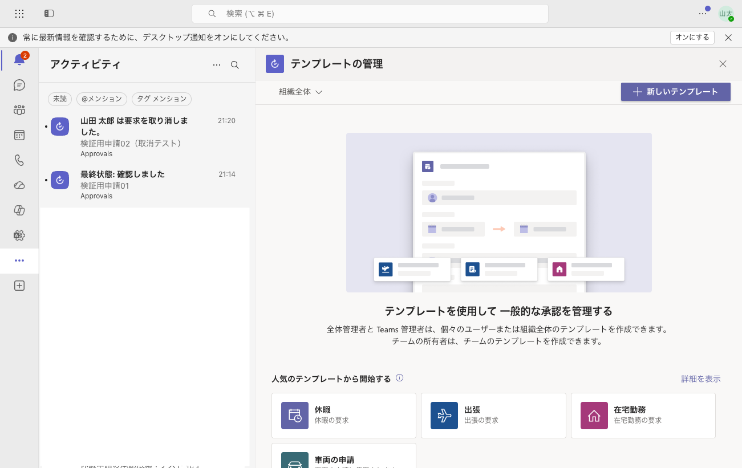This screenshot has width=742, height=468.
Task: Open the 山田 太郎 は要求を取り消しました notification
Action: 147,137
